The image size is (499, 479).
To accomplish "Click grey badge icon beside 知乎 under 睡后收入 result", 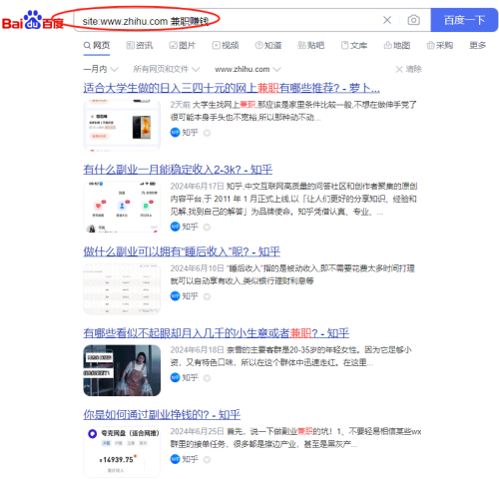I will (x=207, y=296).
